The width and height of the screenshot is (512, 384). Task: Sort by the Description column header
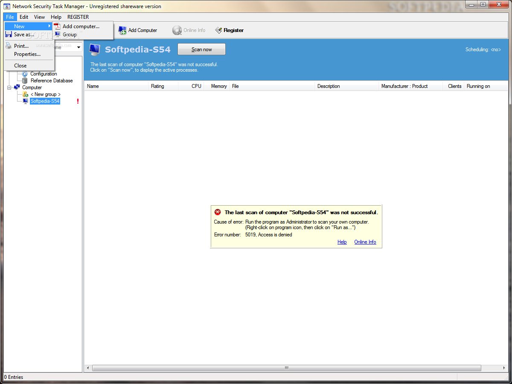(347, 86)
